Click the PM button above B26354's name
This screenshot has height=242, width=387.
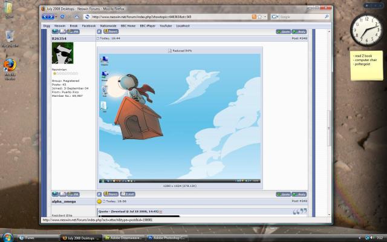pos(73,31)
